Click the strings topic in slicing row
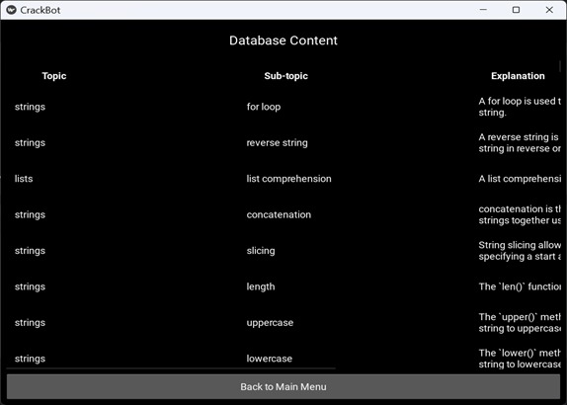This screenshot has height=405, width=567. pos(30,251)
